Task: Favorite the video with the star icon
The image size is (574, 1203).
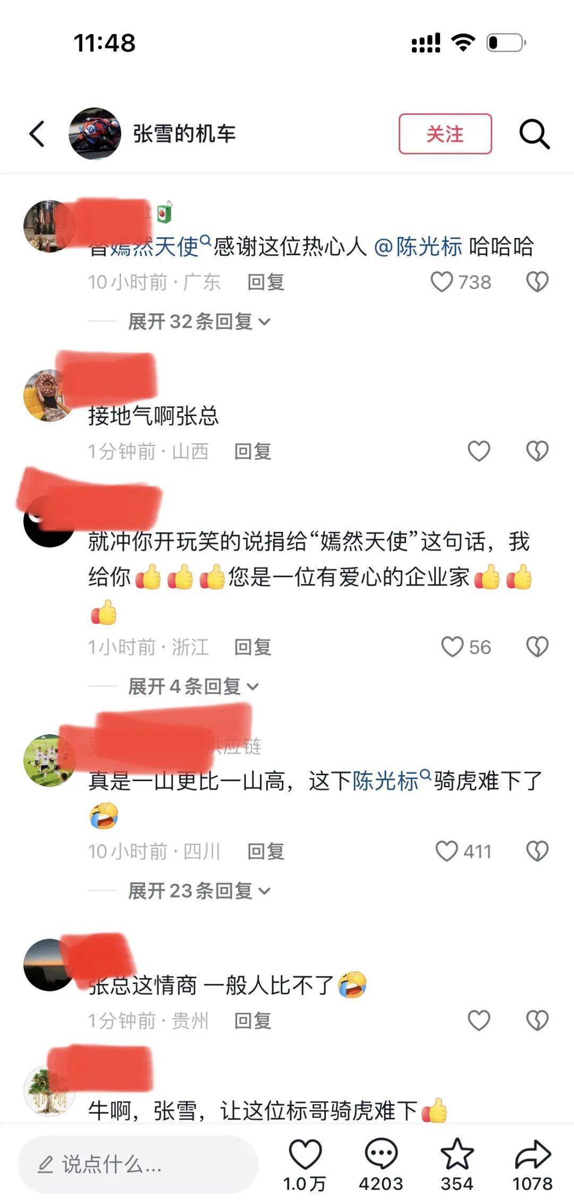Action: (457, 1165)
